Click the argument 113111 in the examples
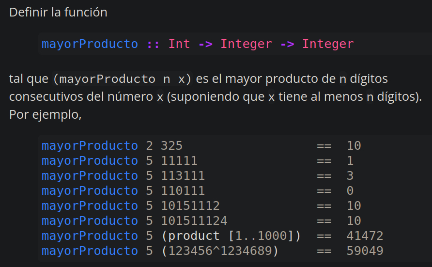The width and height of the screenshot is (432, 267). point(183,176)
